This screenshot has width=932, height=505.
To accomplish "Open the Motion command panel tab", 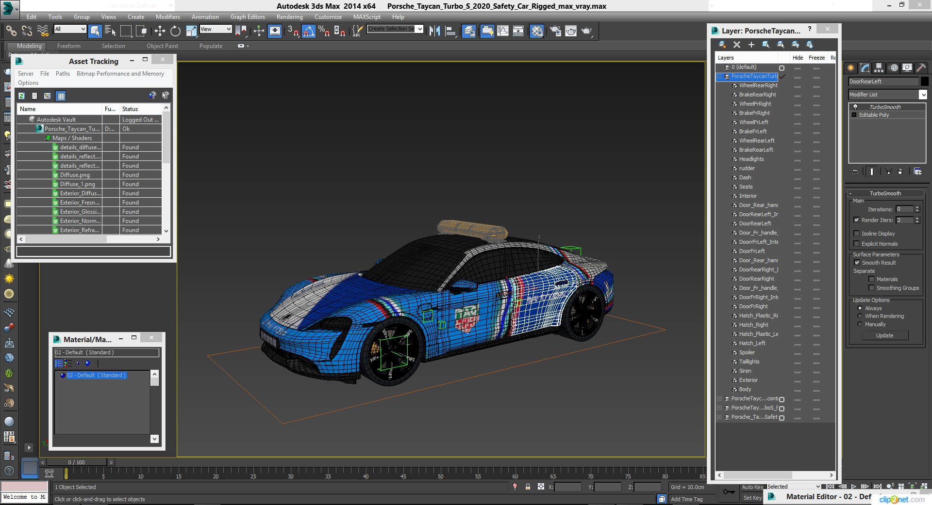I will point(894,68).
